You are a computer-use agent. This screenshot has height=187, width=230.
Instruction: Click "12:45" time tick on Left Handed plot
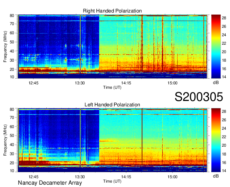click(x=33, y=177)
